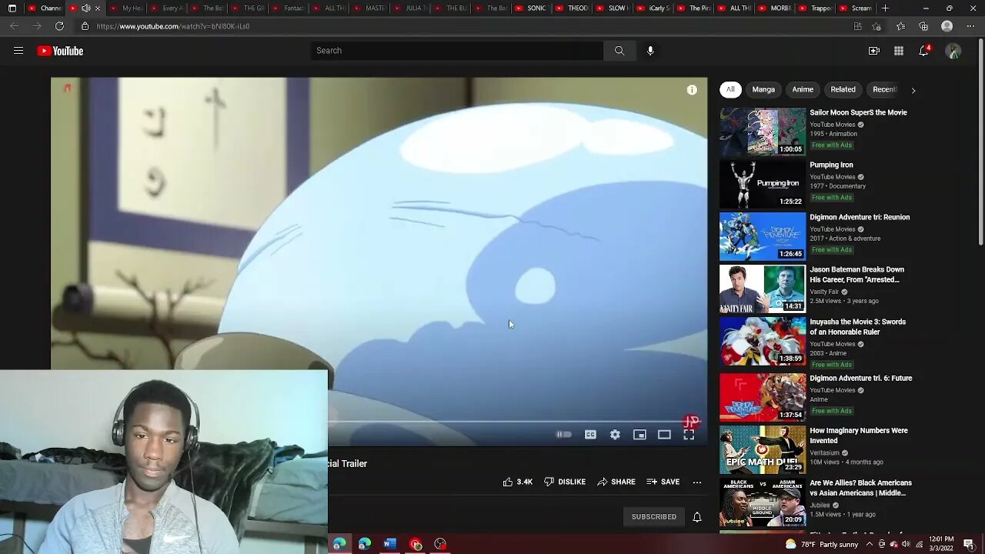Open the more actions three-dot menu
This screenshot has height=554, width=985.
point(697,482)
